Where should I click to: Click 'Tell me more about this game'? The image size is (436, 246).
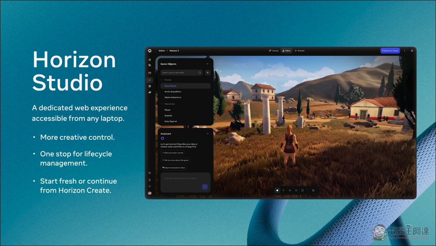[x=175, y=160]
